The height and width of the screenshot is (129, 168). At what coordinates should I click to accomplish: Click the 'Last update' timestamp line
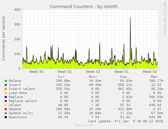(126, 121)
